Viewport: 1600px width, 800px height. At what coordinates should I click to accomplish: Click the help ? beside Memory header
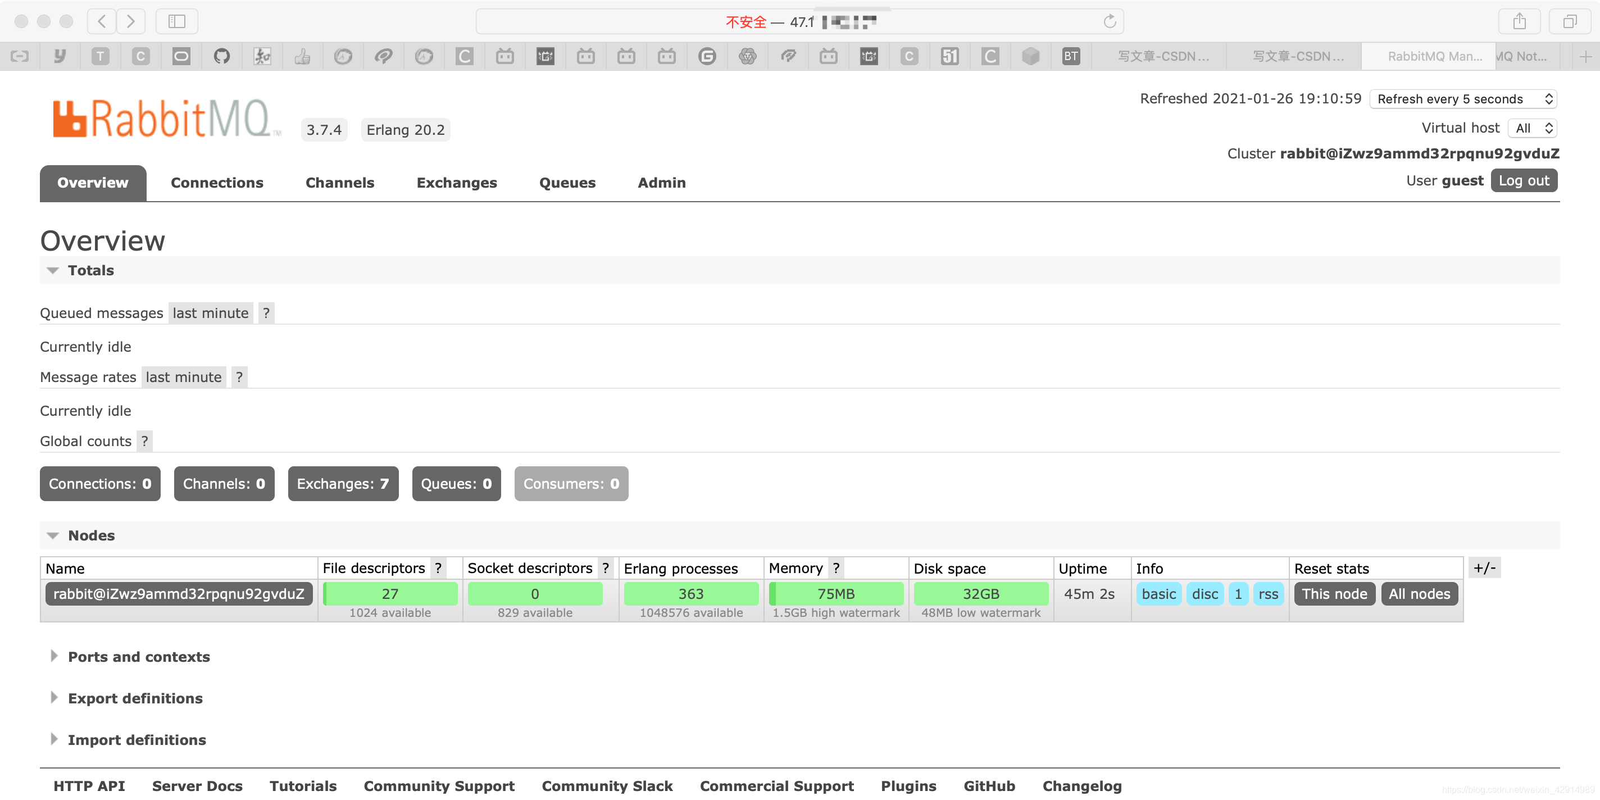(836, 568)
